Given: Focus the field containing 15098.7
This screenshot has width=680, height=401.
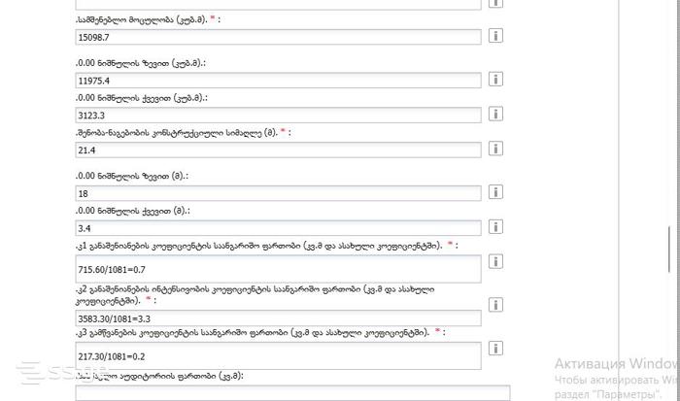Looking at the screenshot, I should tap(278, 37).
